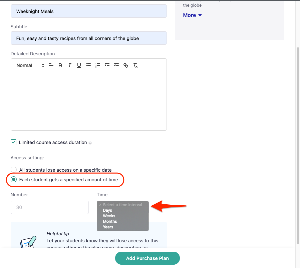This screenshot has width=300, height=268.
Task: Choose Years from the time interval list
Action: pos(108,227)
